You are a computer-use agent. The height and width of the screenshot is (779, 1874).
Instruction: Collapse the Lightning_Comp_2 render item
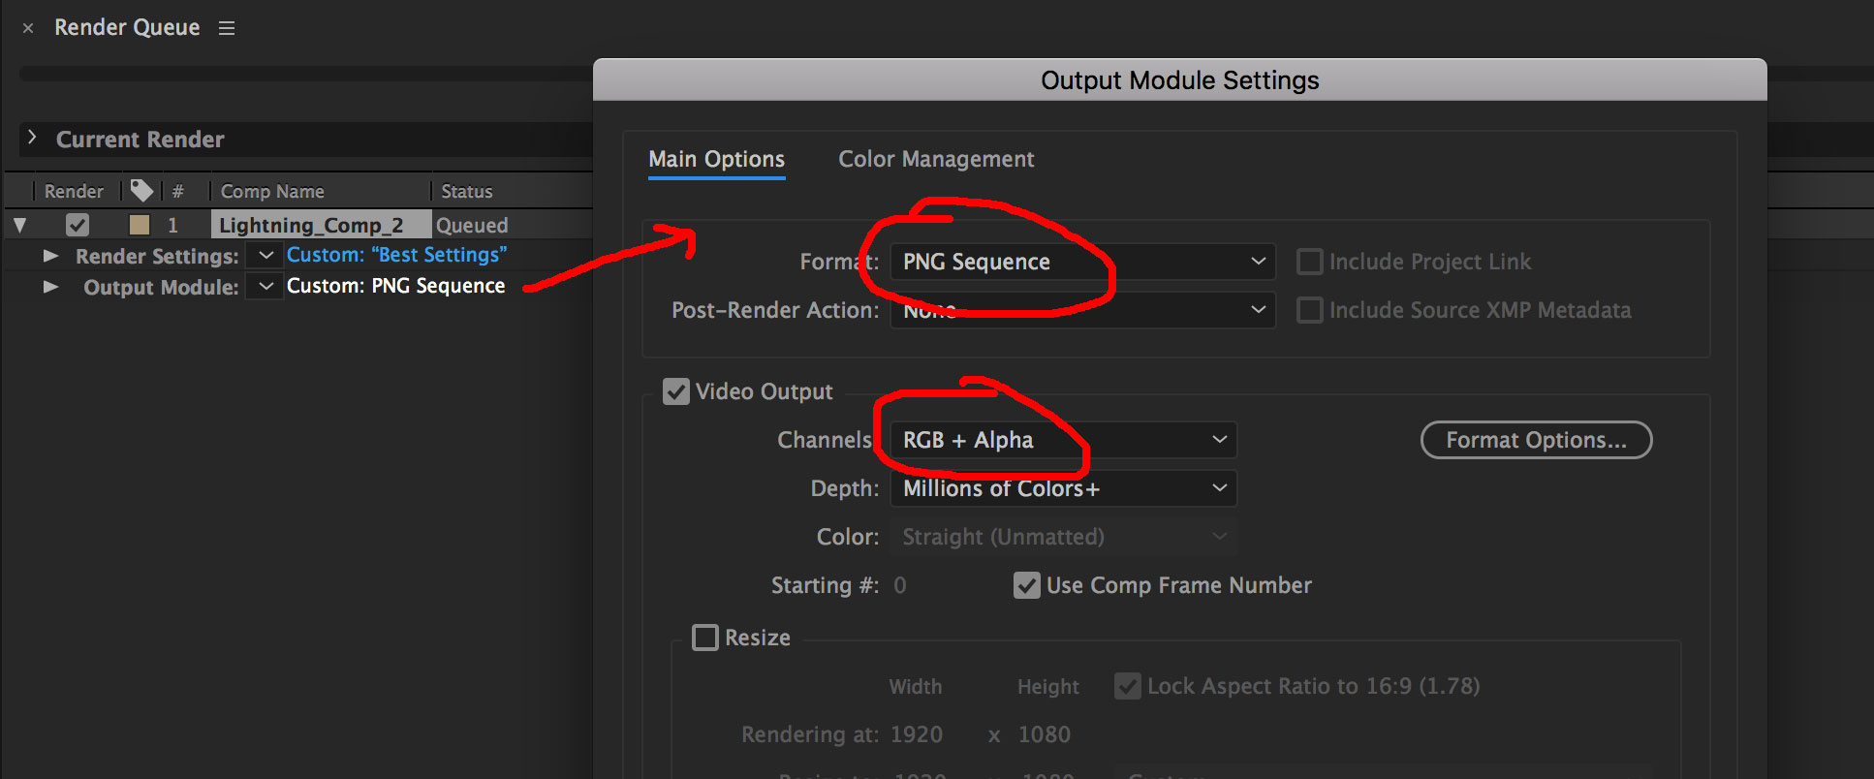pyautogui.click(x=19, y=226)
